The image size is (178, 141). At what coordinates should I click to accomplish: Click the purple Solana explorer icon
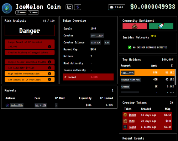(x=78, y=7)
